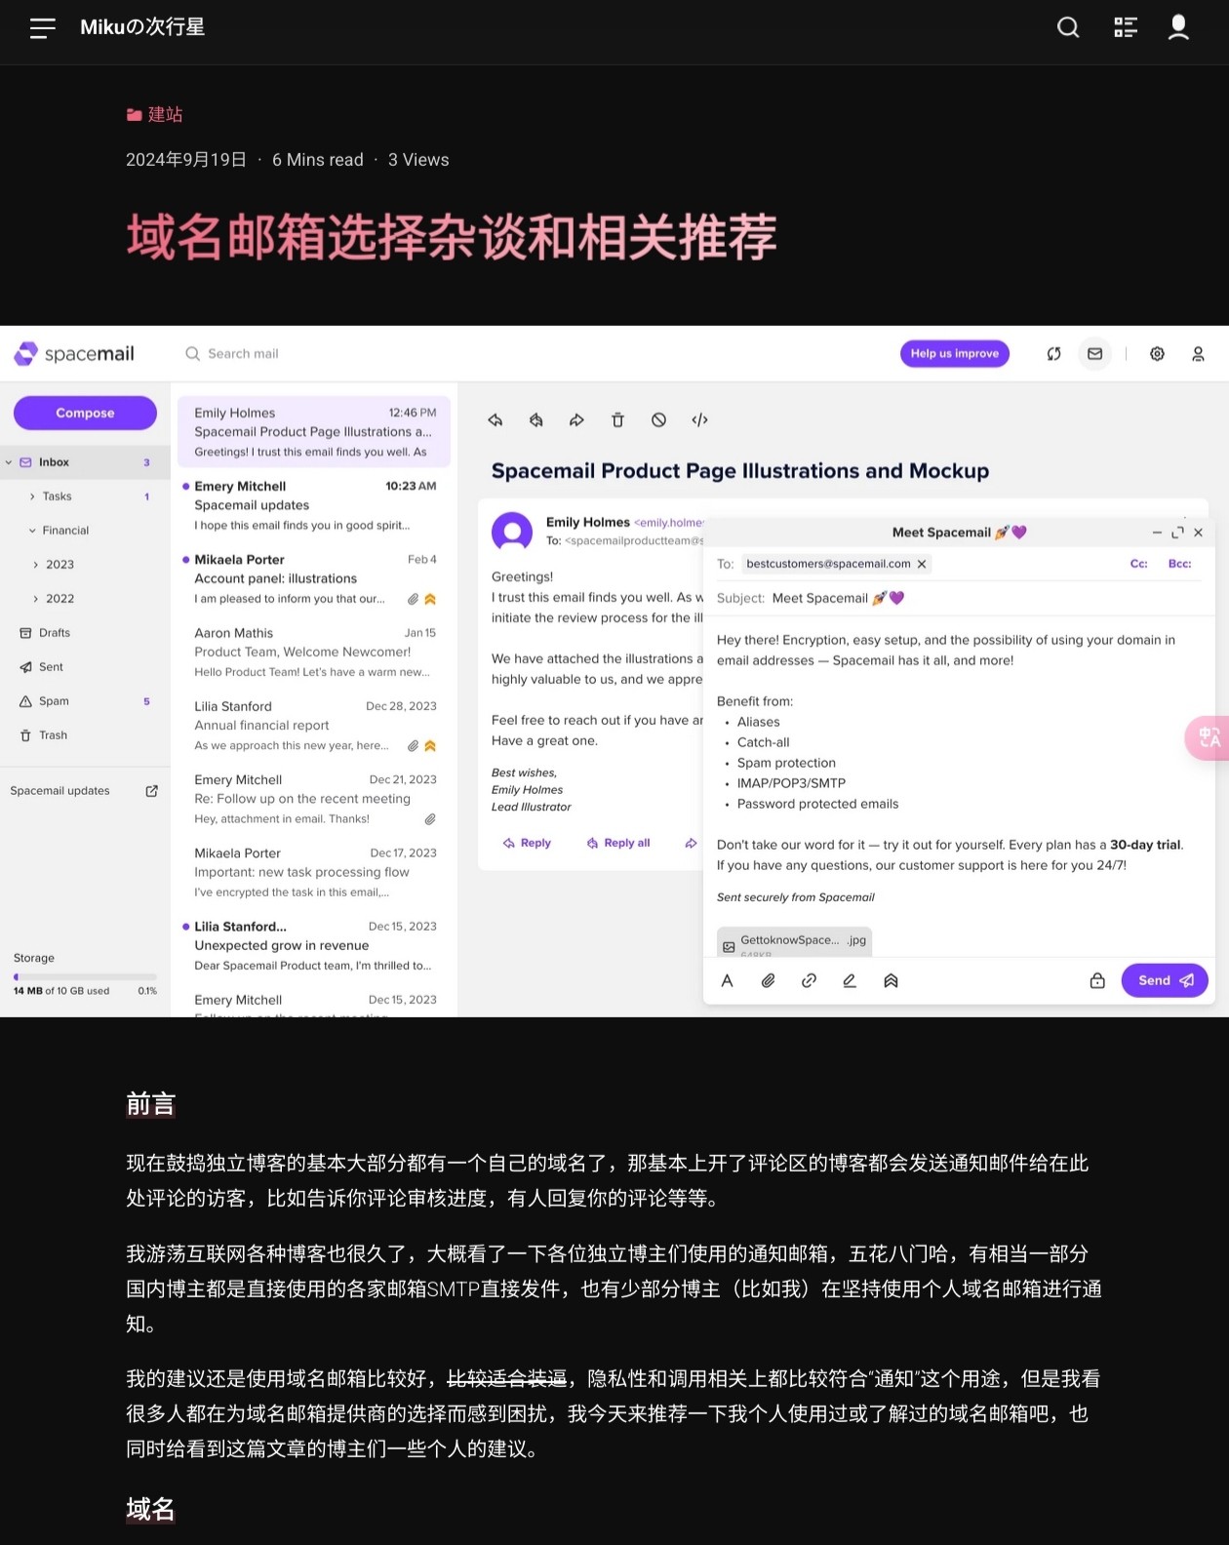
Task: Click Bcc: in compose window
Action: pos(1179,564)
